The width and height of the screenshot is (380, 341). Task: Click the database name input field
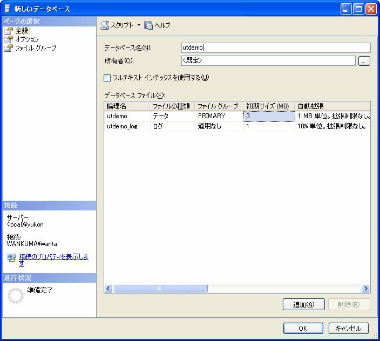coord(276,47)
